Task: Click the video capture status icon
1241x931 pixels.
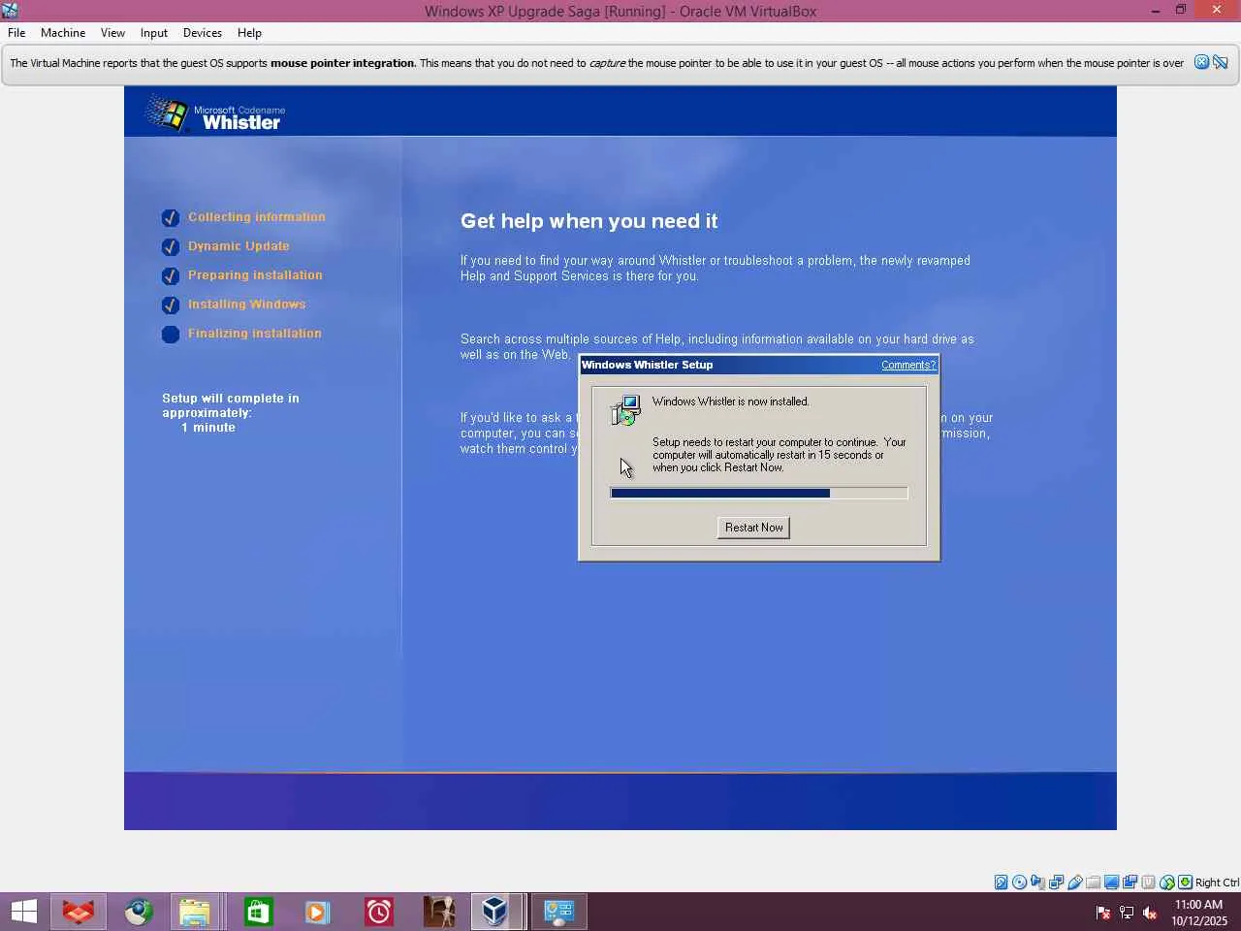Action: 1130,883
